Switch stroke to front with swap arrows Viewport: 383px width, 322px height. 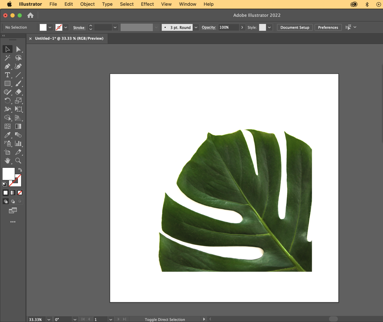point(20,170)
